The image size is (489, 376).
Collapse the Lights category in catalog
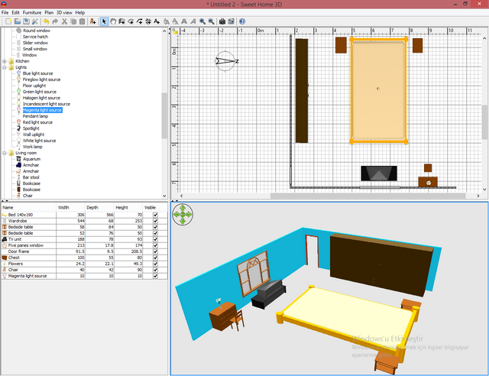5,67
